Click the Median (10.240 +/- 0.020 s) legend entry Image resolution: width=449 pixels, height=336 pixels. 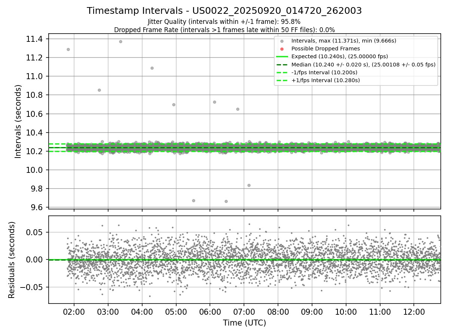pos(363,65)
